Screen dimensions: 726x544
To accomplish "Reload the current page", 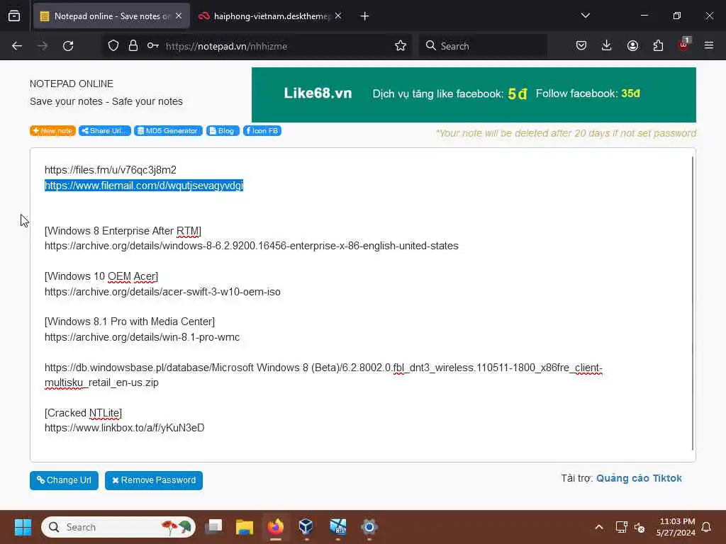I will [x=68, y=46].
